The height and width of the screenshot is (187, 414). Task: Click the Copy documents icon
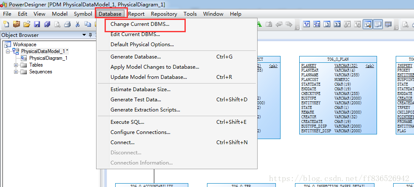(88, 24)
